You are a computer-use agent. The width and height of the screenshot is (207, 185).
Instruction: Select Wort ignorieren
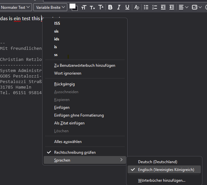click(x=85, y=73)
